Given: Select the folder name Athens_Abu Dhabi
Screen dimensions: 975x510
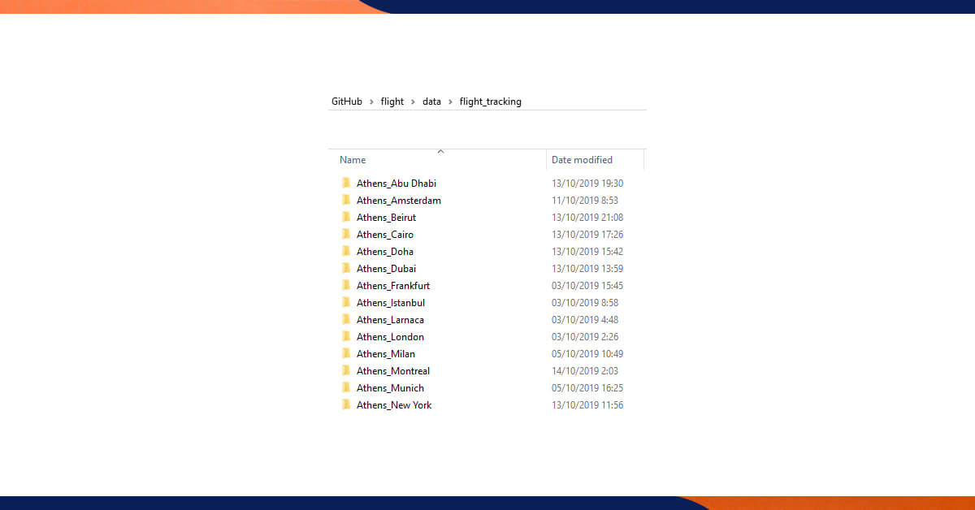Looking at the screenshot, I should [x=396, y=184].
